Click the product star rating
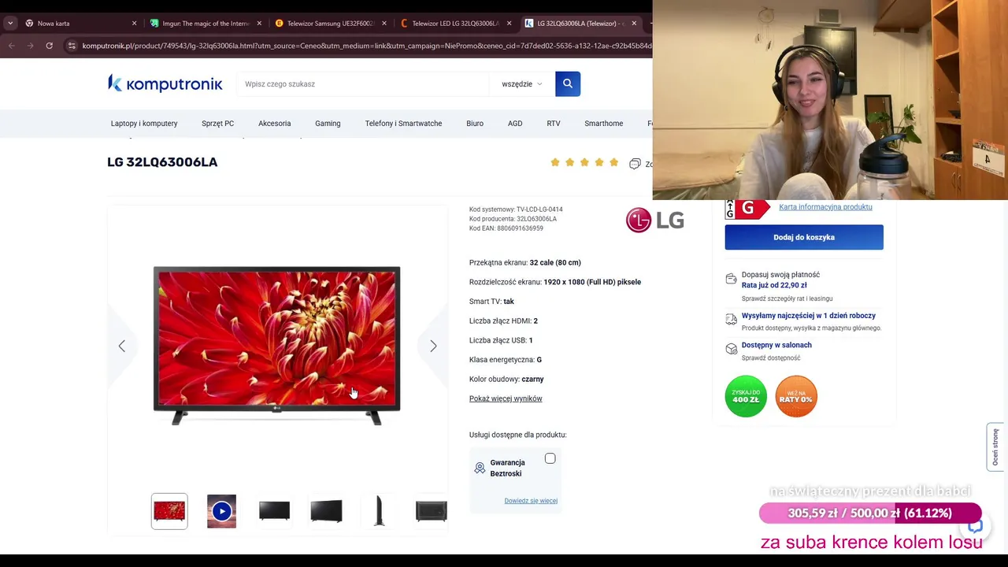 [x=584, y=162]
